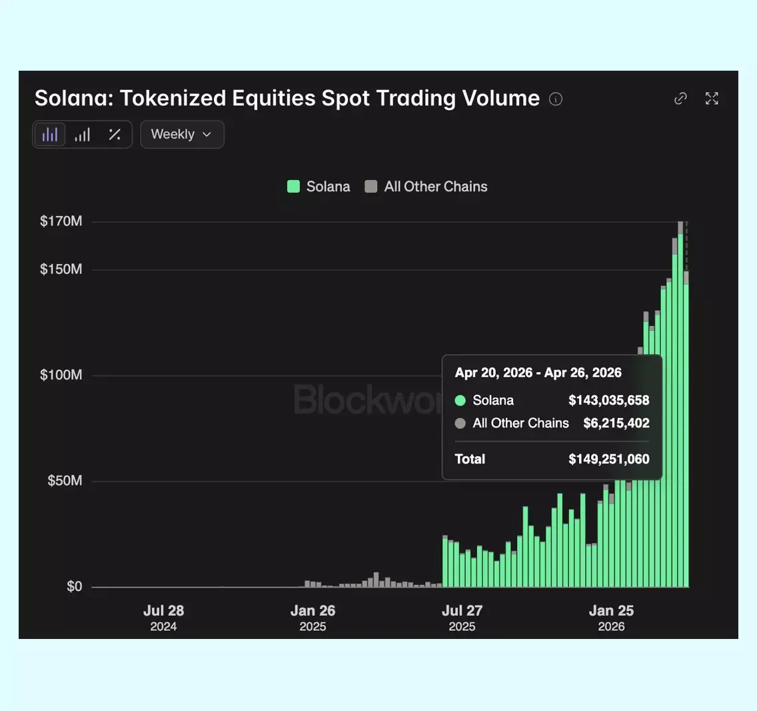Image resolution: width=757 pixels, height=711 pixels.
Task: Click the tooltip Total value row
Action: pos(552,459)
